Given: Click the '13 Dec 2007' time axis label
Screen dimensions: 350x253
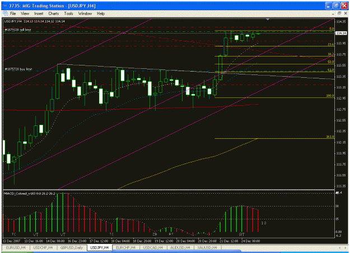Looking at the screenshot, I should [x=11, y=241].
